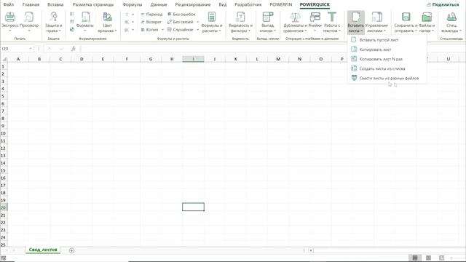Click the Поделиться share button
Image resolution: width=466 pixels, height=262 pixels.
click(443, 5)
